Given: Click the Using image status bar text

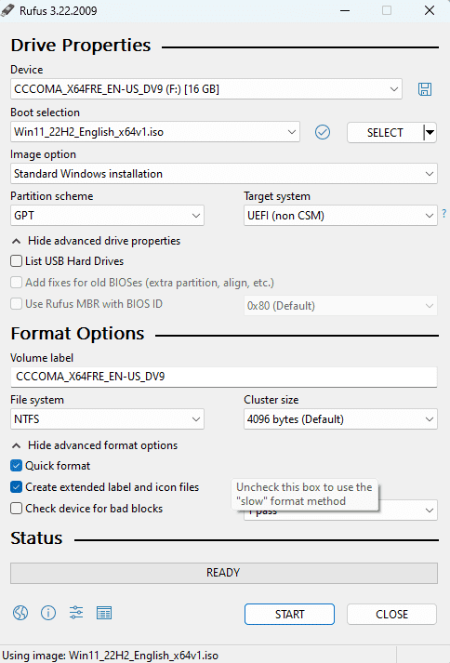Looking at the screenshot, I should click(x=111, y=656).
